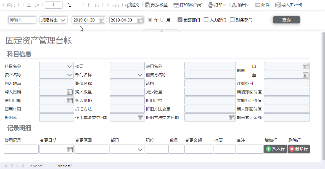Screen dimensions: 325x169
Task: Go to 上一页 previous page
Action: click(x=31, y=5)
